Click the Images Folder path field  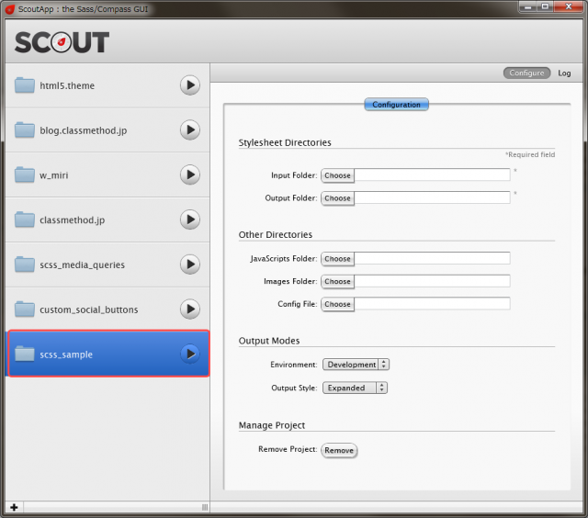pos(432,281)
